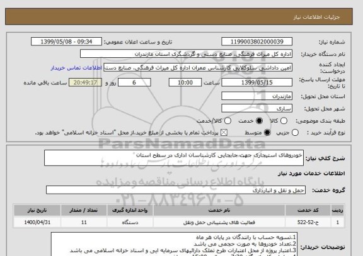Click the شهر محل تحویل label
This screenshot has height=256, width=363.
pos(325,109)
